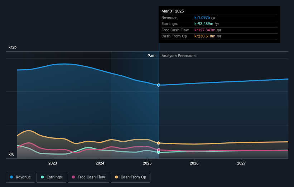The height and width of the screenshot is (187, 294).
Task: Click the Mar 31 2025 tooltip date
Action: pyautogui.click(x=173, y=11)
